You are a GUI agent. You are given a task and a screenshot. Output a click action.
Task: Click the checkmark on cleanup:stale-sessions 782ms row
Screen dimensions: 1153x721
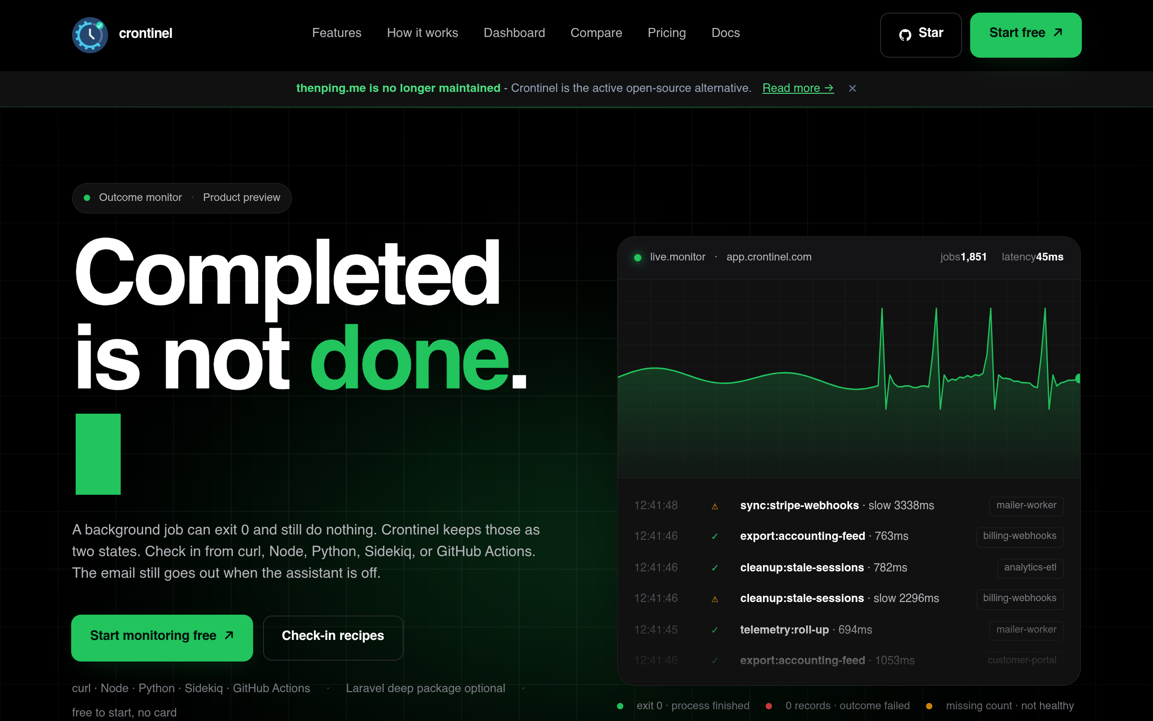click(x=715, y=568)
